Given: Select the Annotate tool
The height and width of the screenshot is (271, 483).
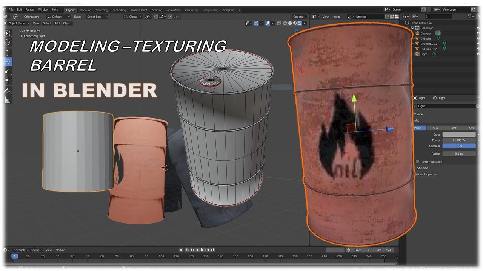Looking at the screenshot, I should pos(7,91).
